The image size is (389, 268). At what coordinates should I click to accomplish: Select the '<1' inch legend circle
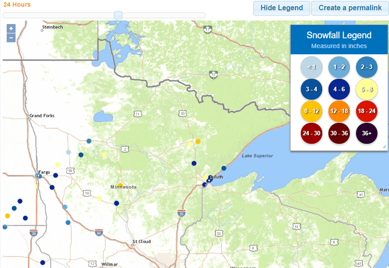coord(311,67)
